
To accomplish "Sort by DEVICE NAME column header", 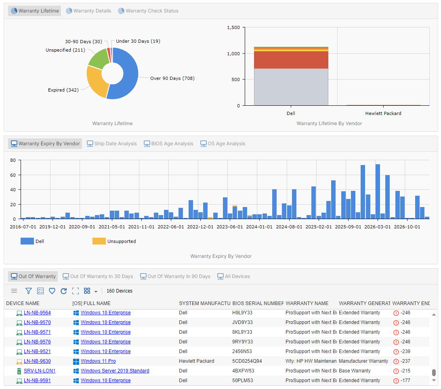I will tap(23, 303).
